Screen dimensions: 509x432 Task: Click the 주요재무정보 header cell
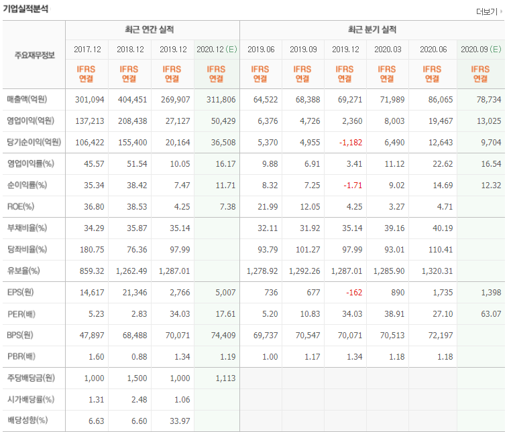(x=34, y=55)
